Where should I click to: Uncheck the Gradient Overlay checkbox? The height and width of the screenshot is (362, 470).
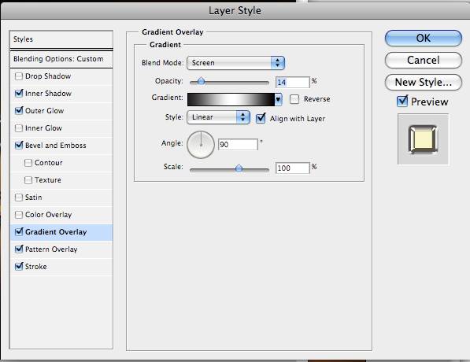pyautogui.click(x=19, y=232)
